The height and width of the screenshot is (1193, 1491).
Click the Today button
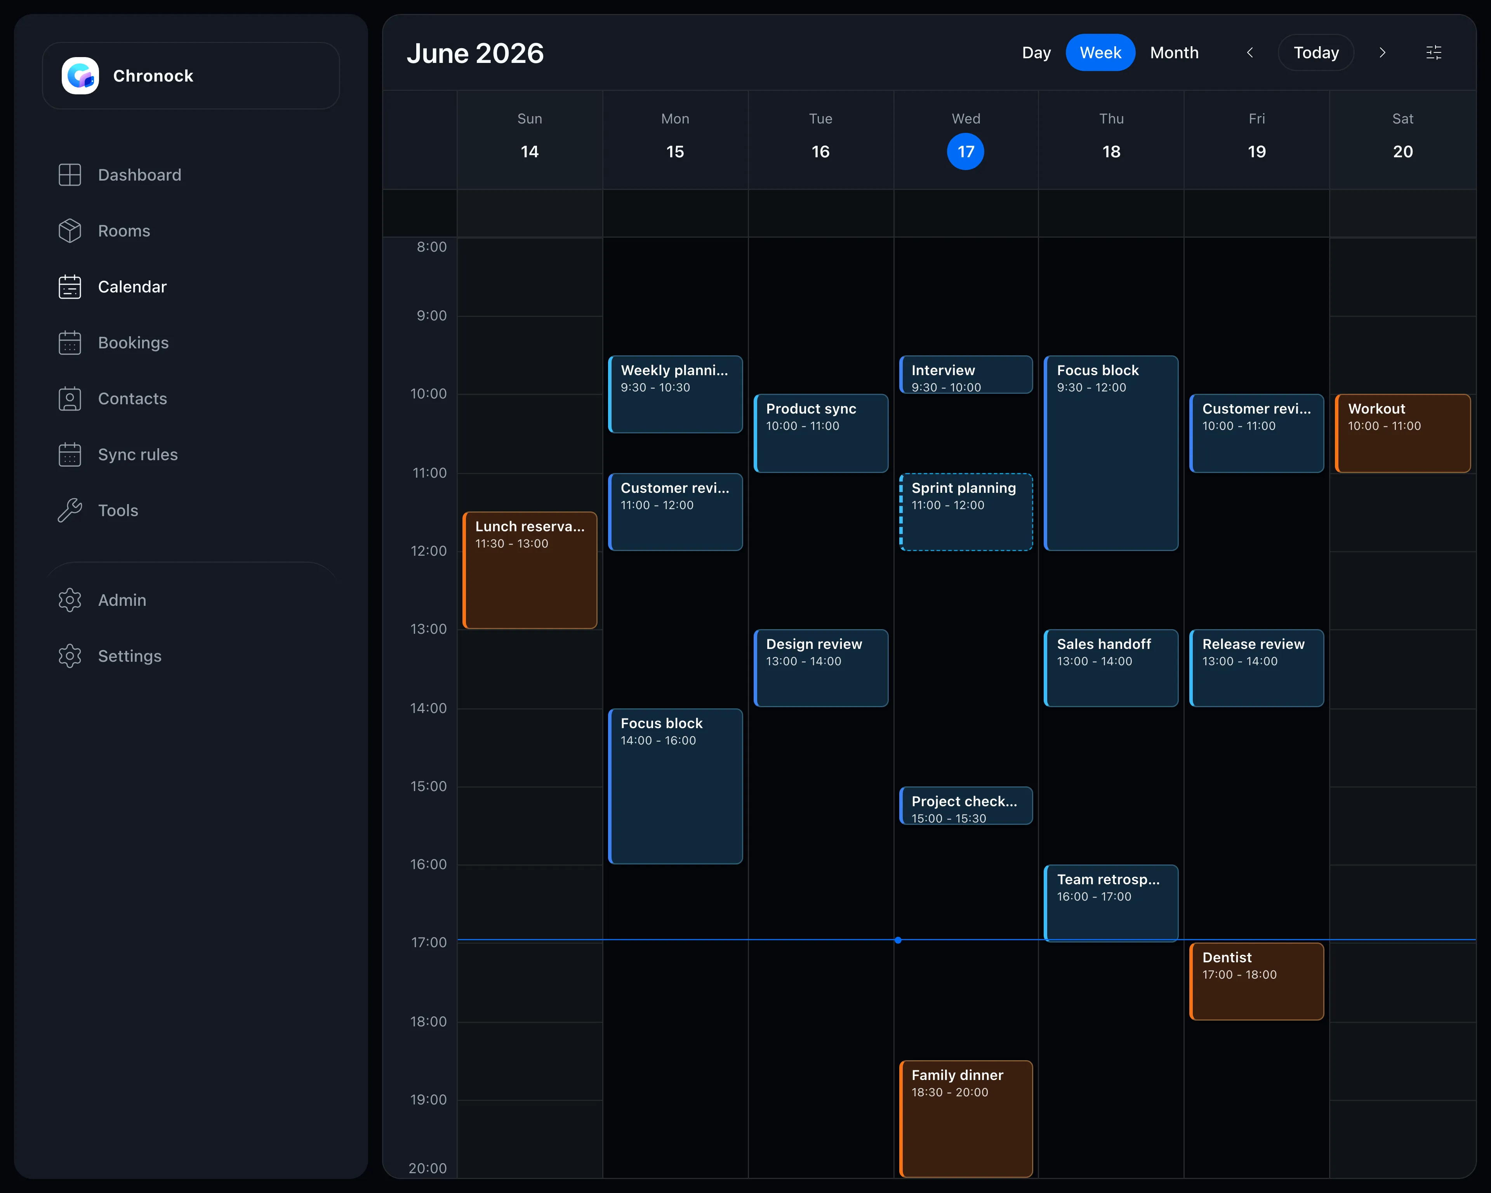click(x=1315, y=52)
